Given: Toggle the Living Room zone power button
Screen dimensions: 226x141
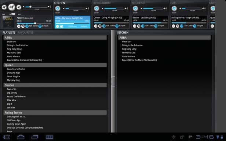Looking at the screenshot, I should [x=96, y=8].
